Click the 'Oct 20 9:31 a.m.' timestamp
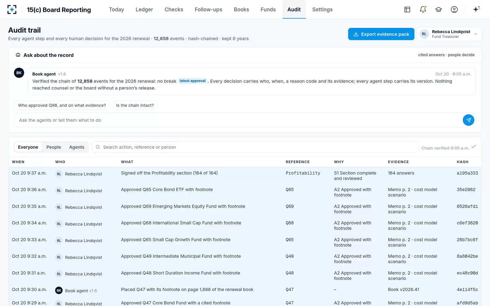The width and height of the screenshot is (490, 306). point(29,273)
